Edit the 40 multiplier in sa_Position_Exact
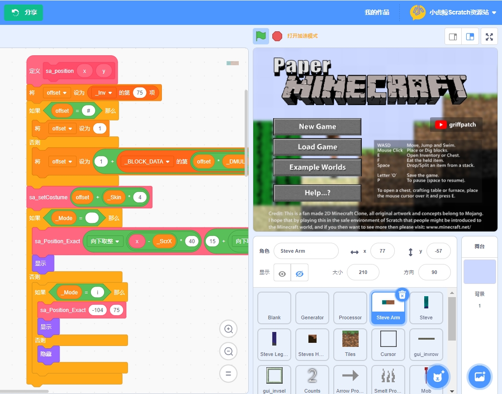Screen dimensions: 502x394 192,241
